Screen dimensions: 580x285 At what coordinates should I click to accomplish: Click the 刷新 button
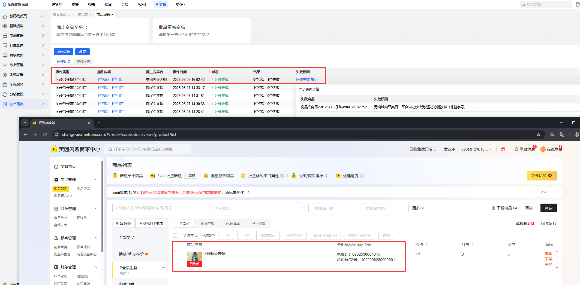click(82, 52)
